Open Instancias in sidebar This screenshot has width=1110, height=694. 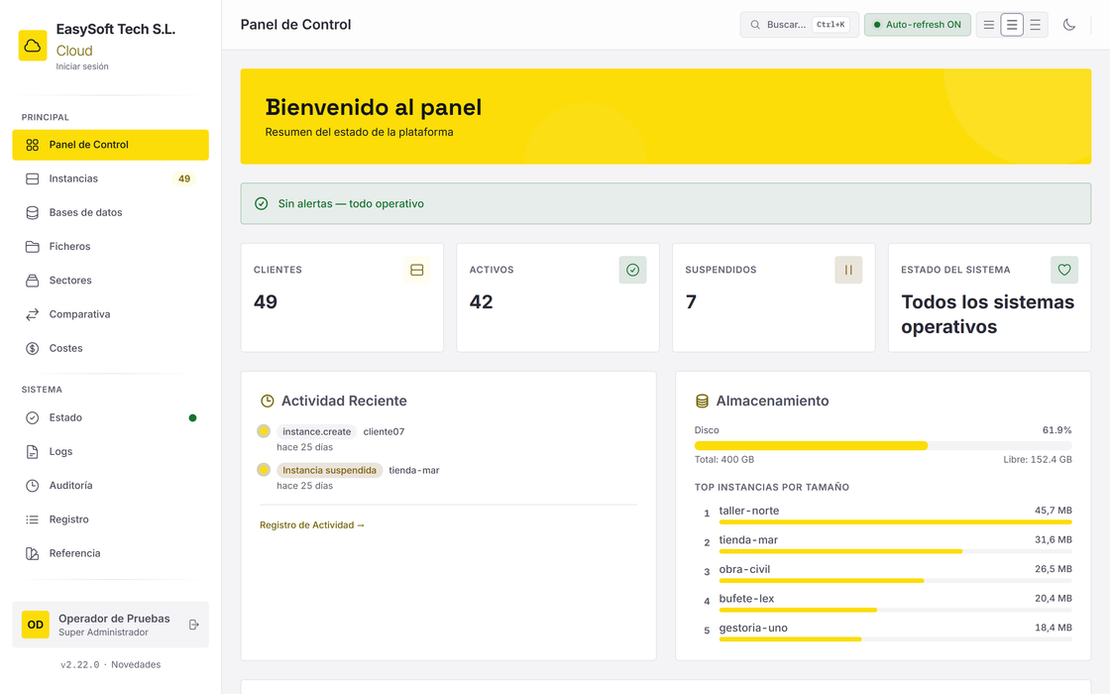click(110, 179)
